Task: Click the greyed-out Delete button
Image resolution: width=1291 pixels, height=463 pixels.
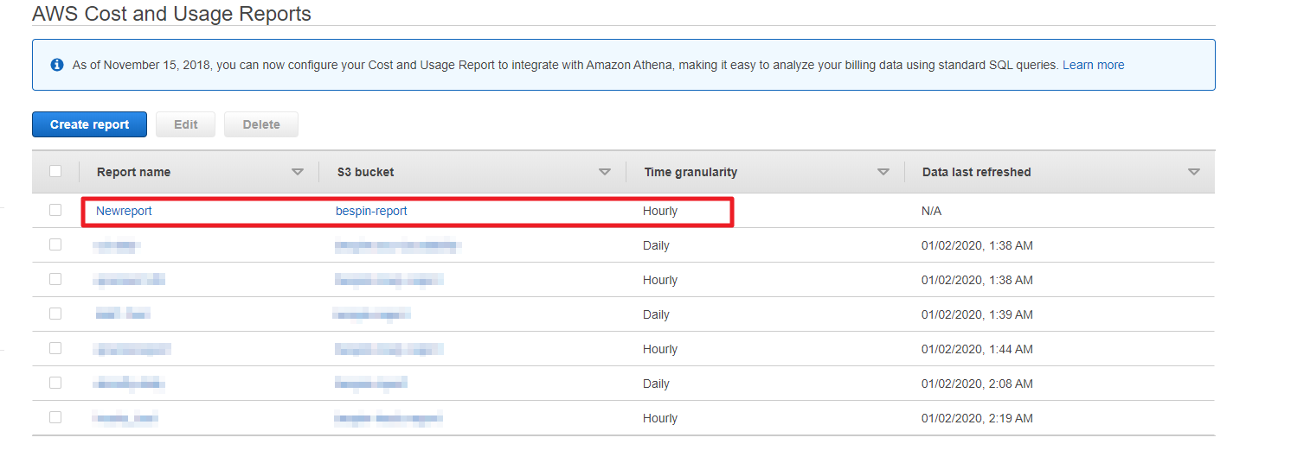Action: click(261, 124)
